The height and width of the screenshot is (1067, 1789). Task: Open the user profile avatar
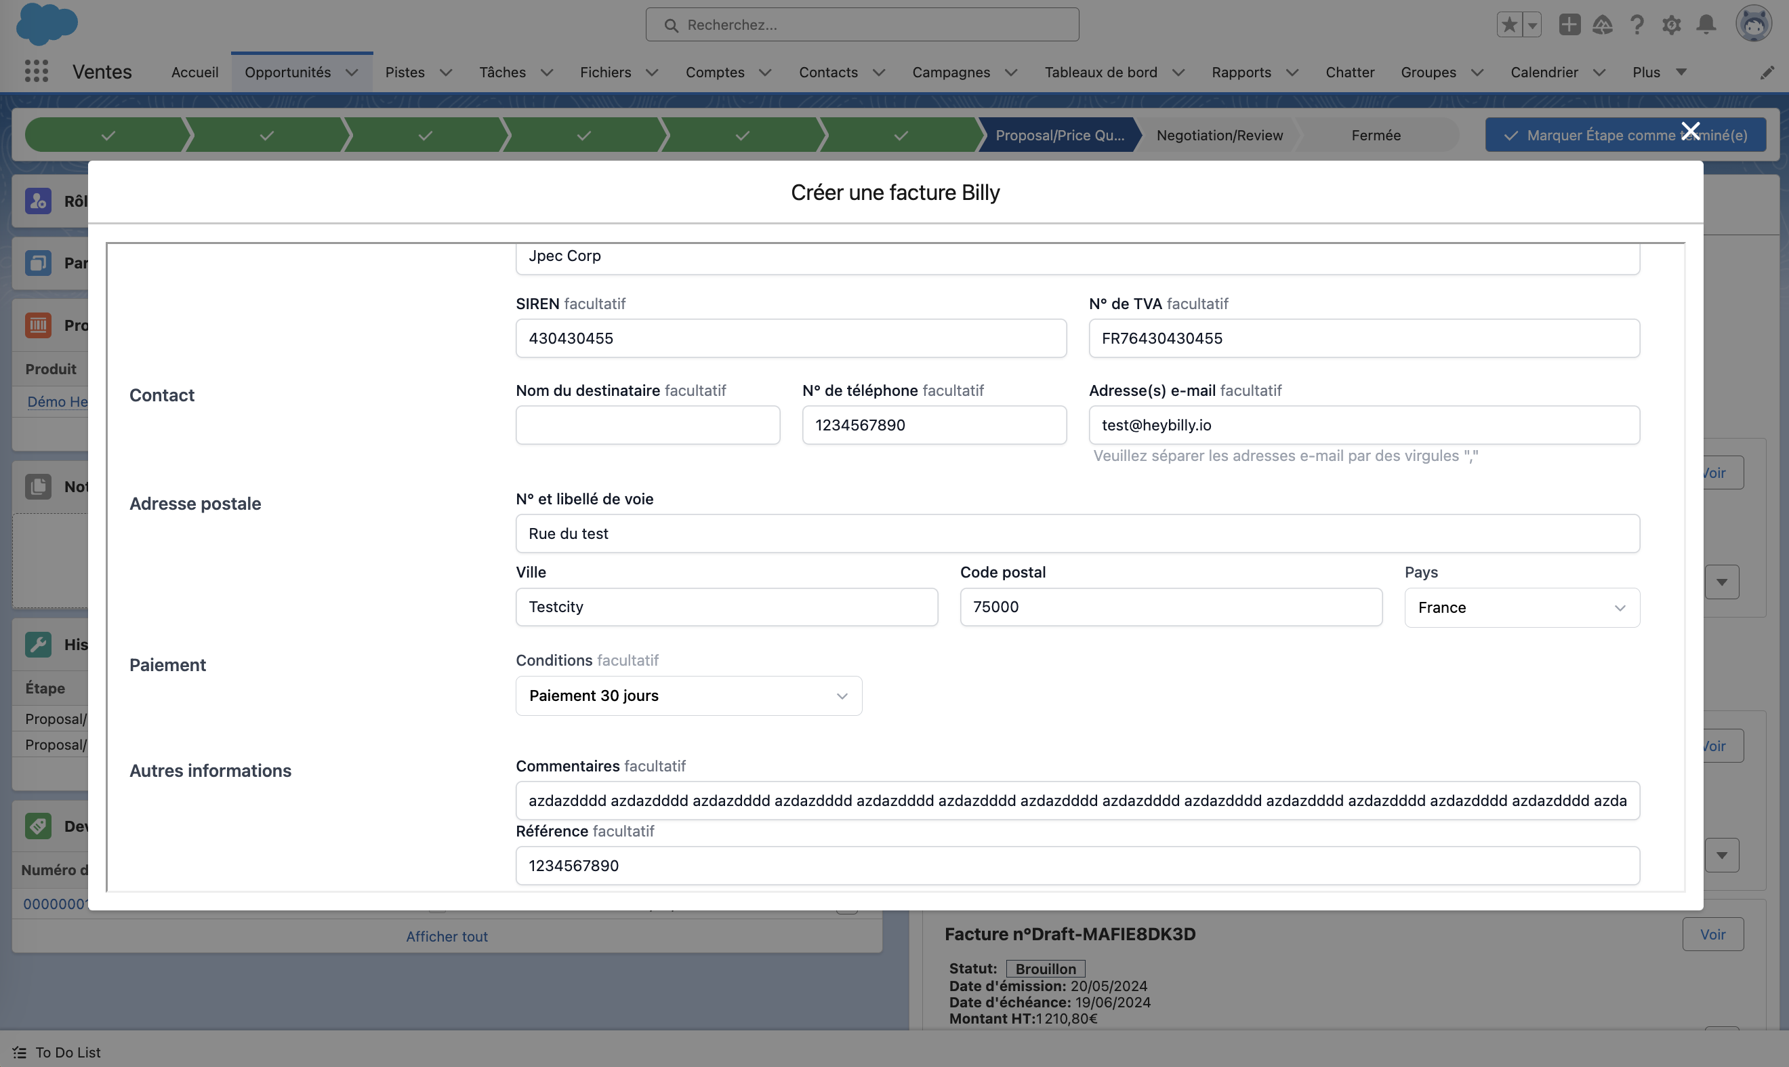[1754, 24]
